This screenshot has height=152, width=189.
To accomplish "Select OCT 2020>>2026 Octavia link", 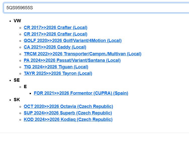I will (x=68, y=106).
